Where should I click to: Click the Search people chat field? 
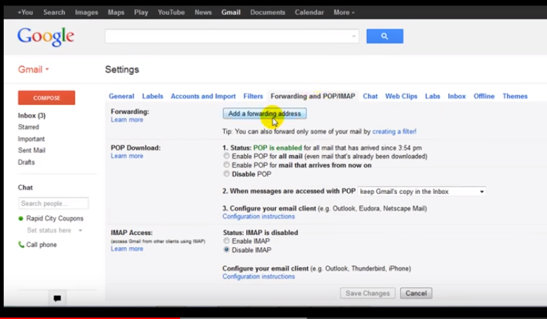tap(54, 204)
